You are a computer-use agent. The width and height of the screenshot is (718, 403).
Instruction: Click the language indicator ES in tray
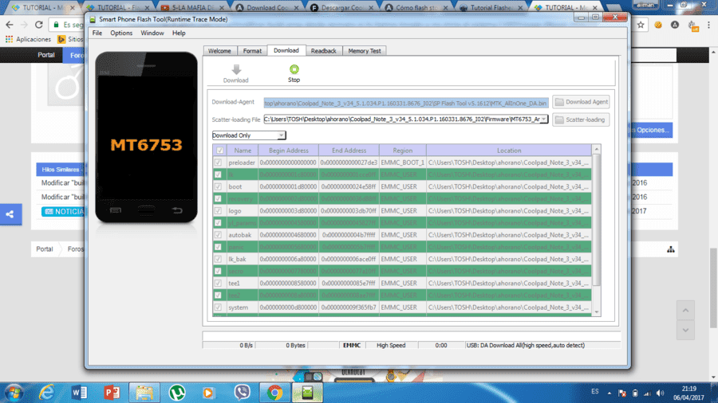594,392
